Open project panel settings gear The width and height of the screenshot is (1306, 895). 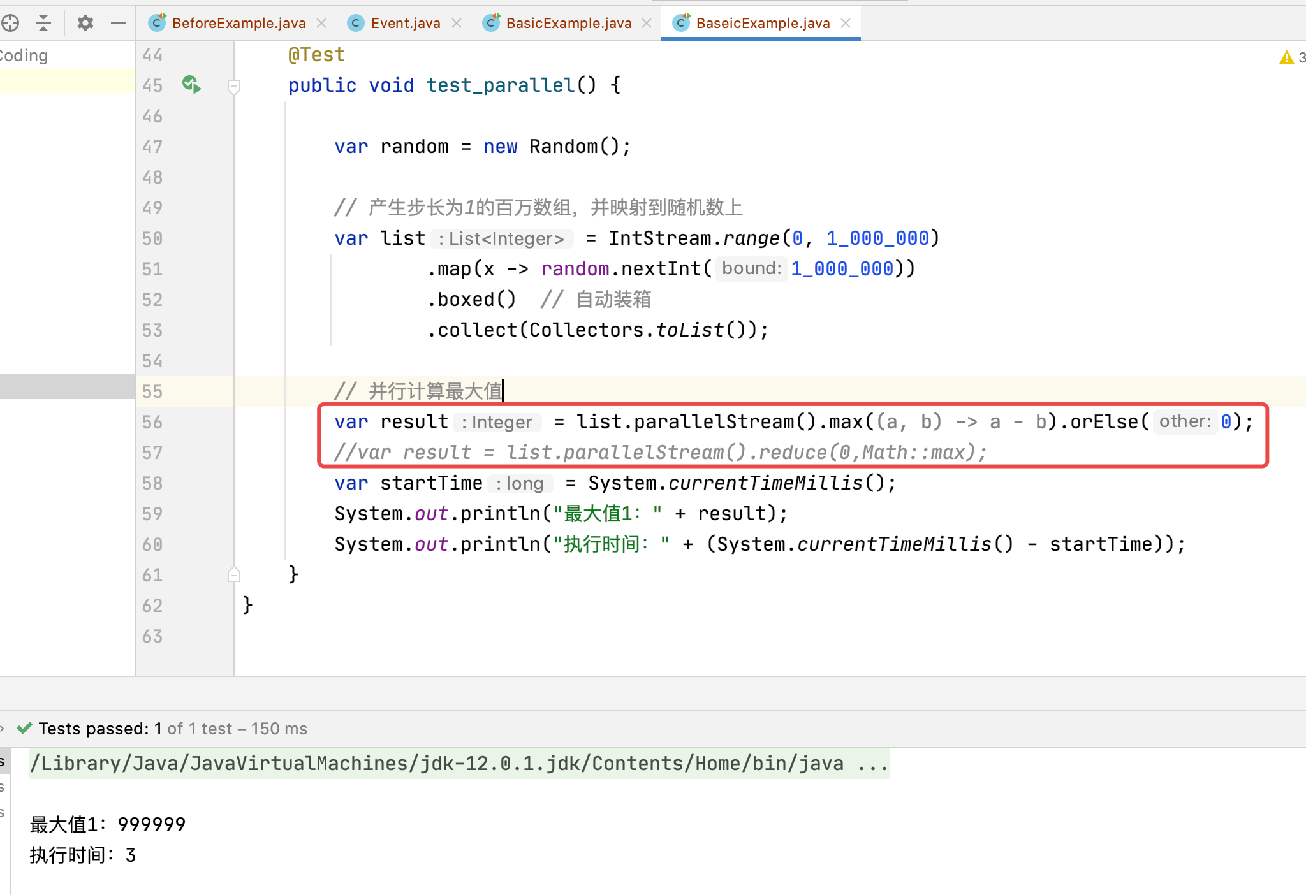85,24
